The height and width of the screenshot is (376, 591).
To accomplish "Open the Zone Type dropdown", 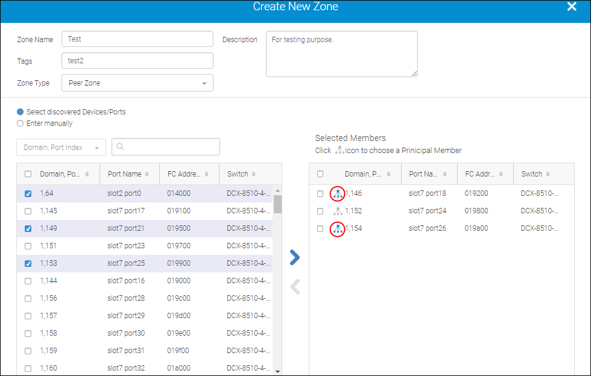I will pyautogui.click(x=205, y=83).
